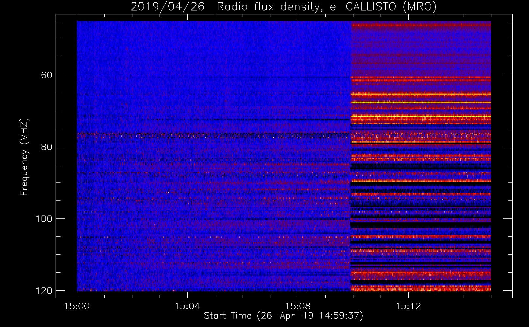Click the x-axis label 'Start Time (26-Apr-19 14:59:37)'

point(283,316)
